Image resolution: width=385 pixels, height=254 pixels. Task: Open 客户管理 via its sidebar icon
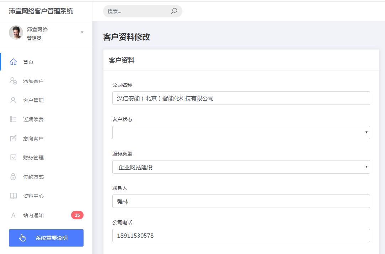click(13, 100)
